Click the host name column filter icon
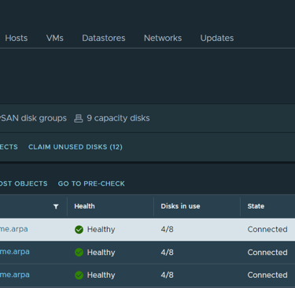Image resolution: width=295 pixels, height=288 pixels. click(56, 207)
